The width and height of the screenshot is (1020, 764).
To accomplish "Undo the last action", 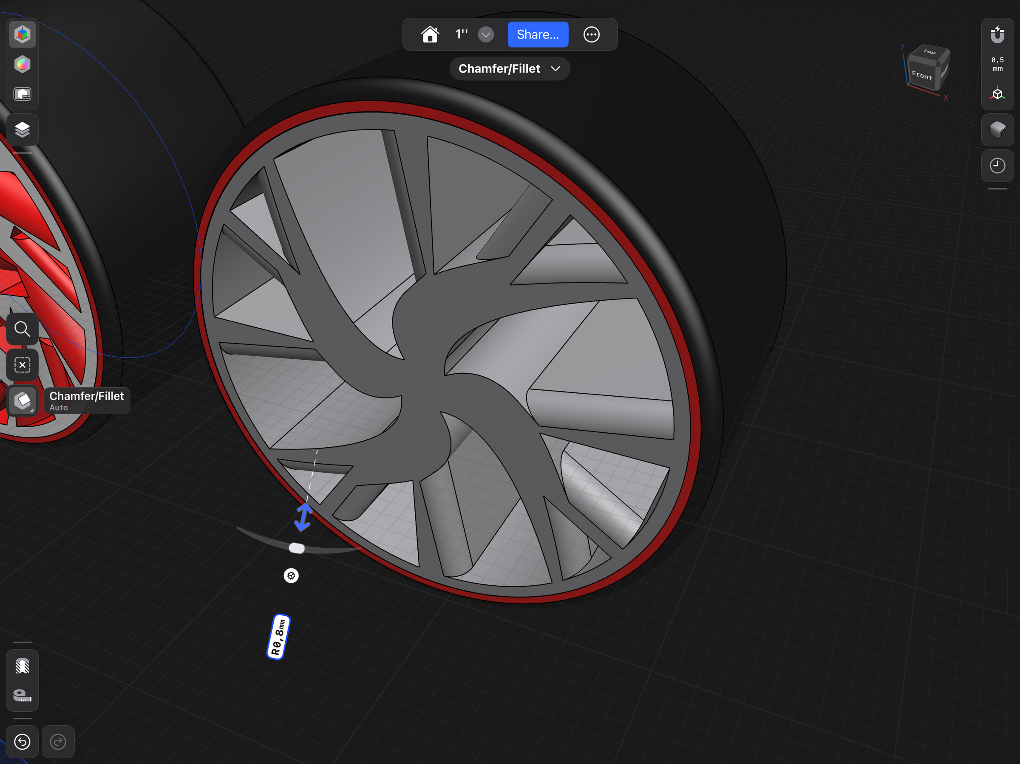I will pos(22,741).
